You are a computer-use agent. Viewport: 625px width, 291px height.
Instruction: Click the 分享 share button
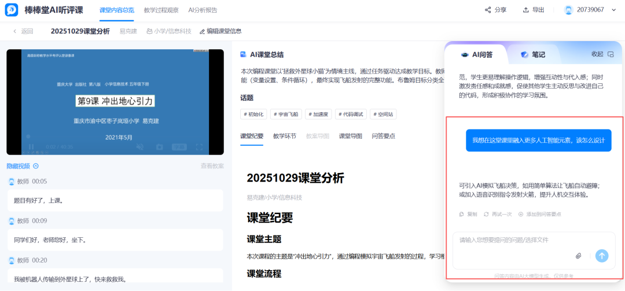click(495, 10)
